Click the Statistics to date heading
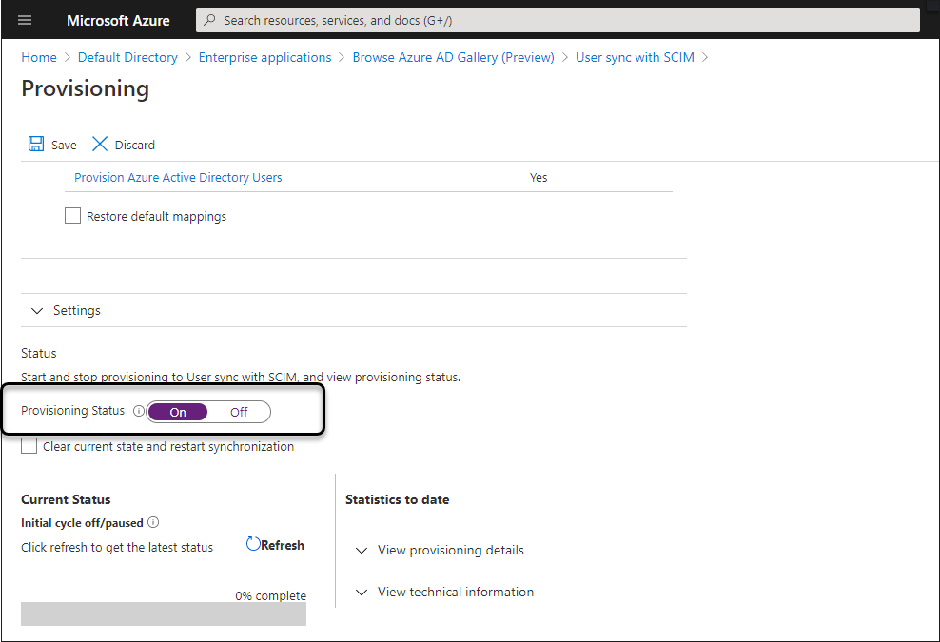Screen dimensions: 940x642 [398, 499]
